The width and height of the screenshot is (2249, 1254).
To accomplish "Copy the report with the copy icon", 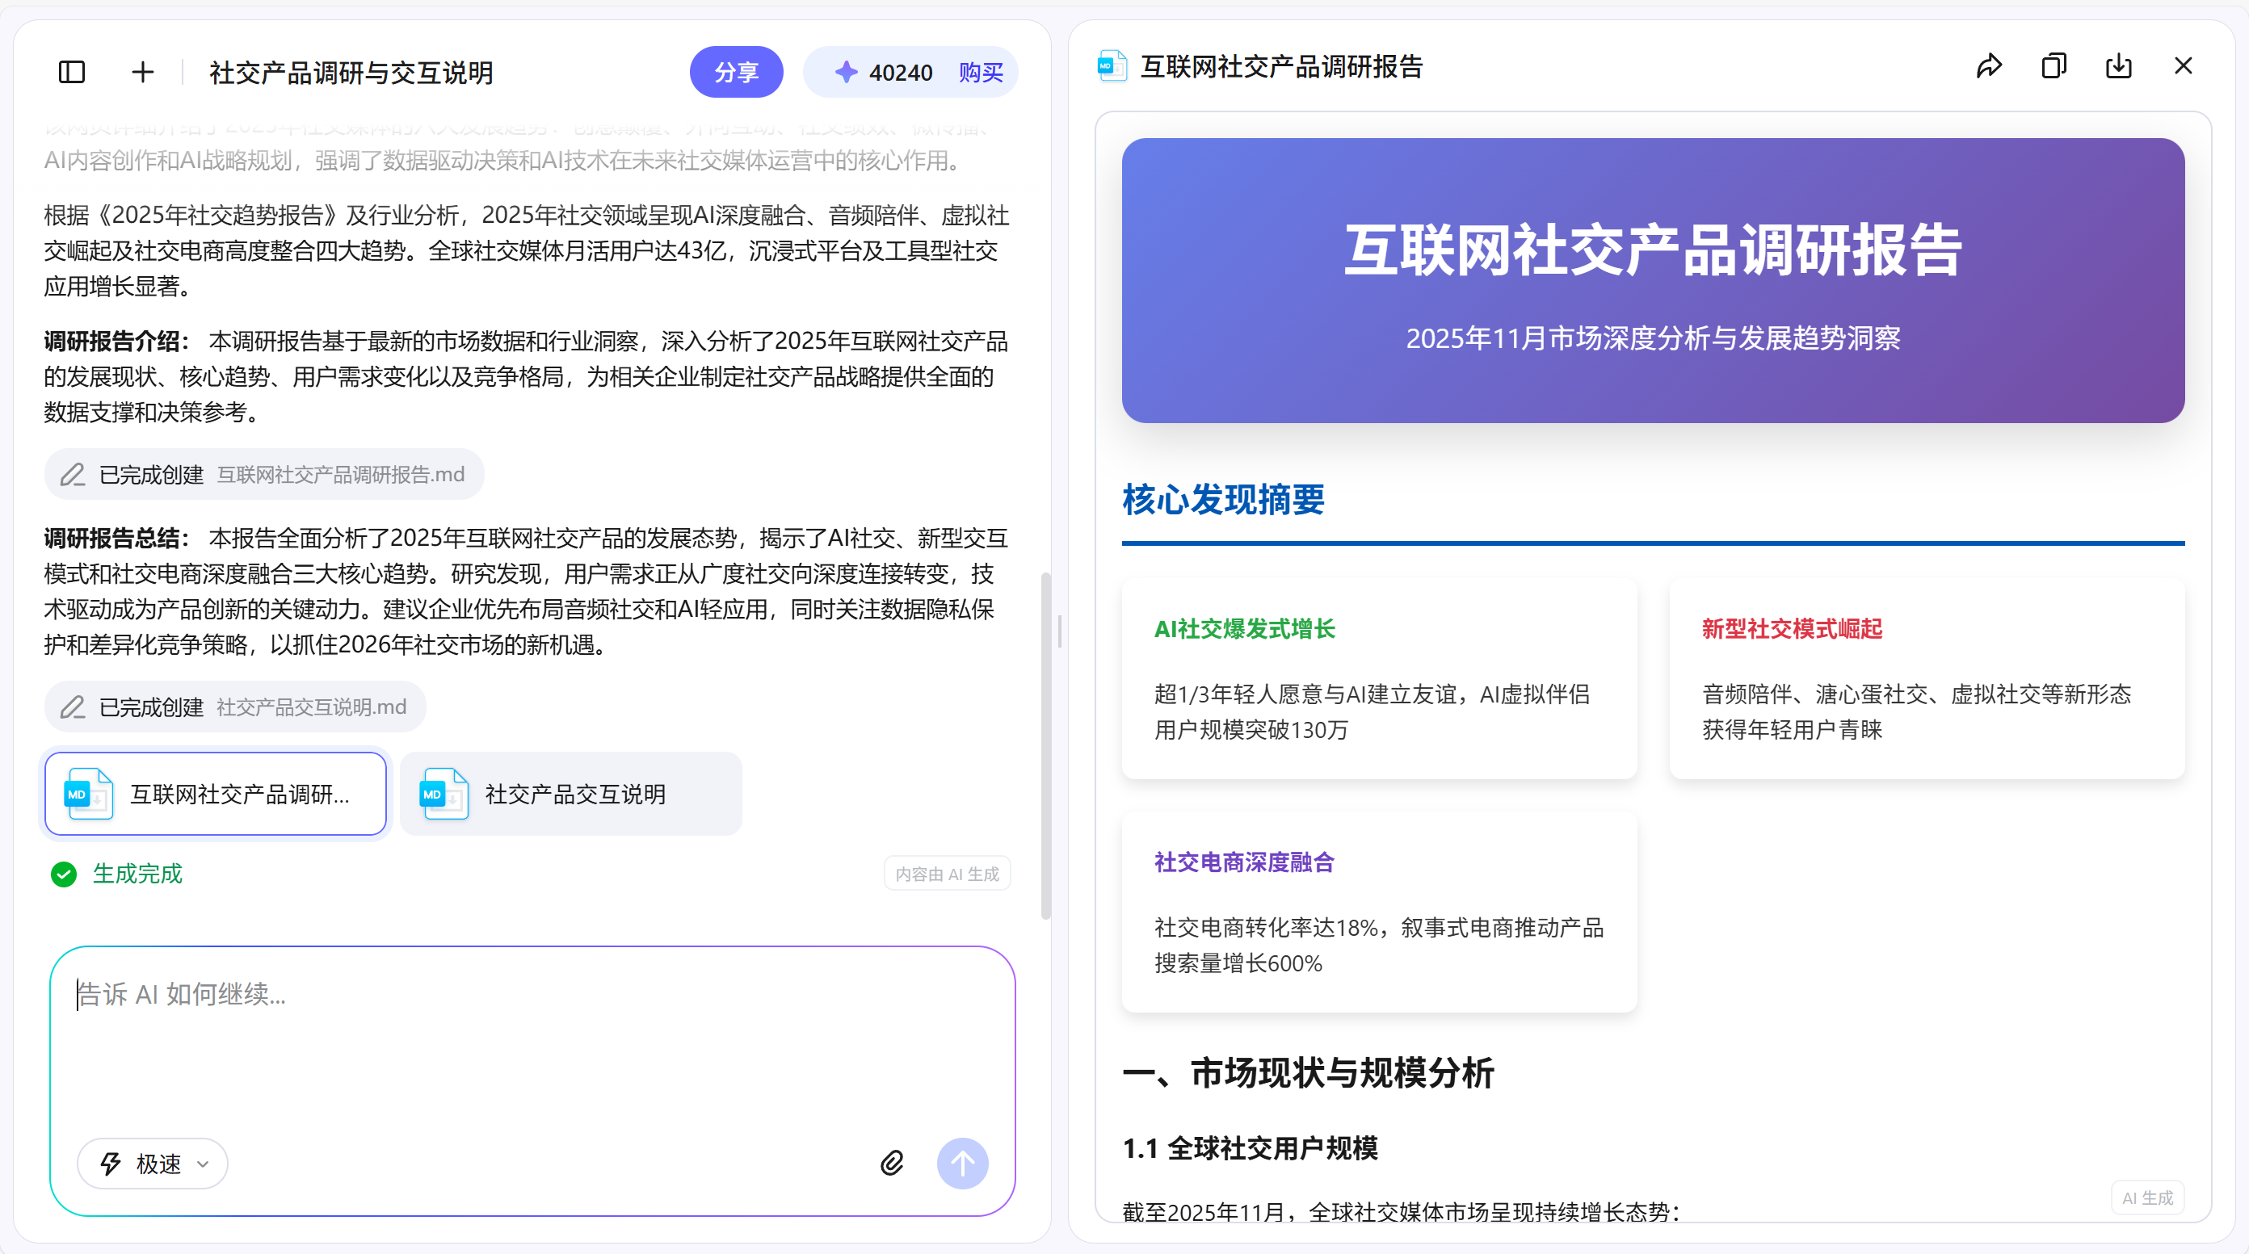I will pos(2054,65).
